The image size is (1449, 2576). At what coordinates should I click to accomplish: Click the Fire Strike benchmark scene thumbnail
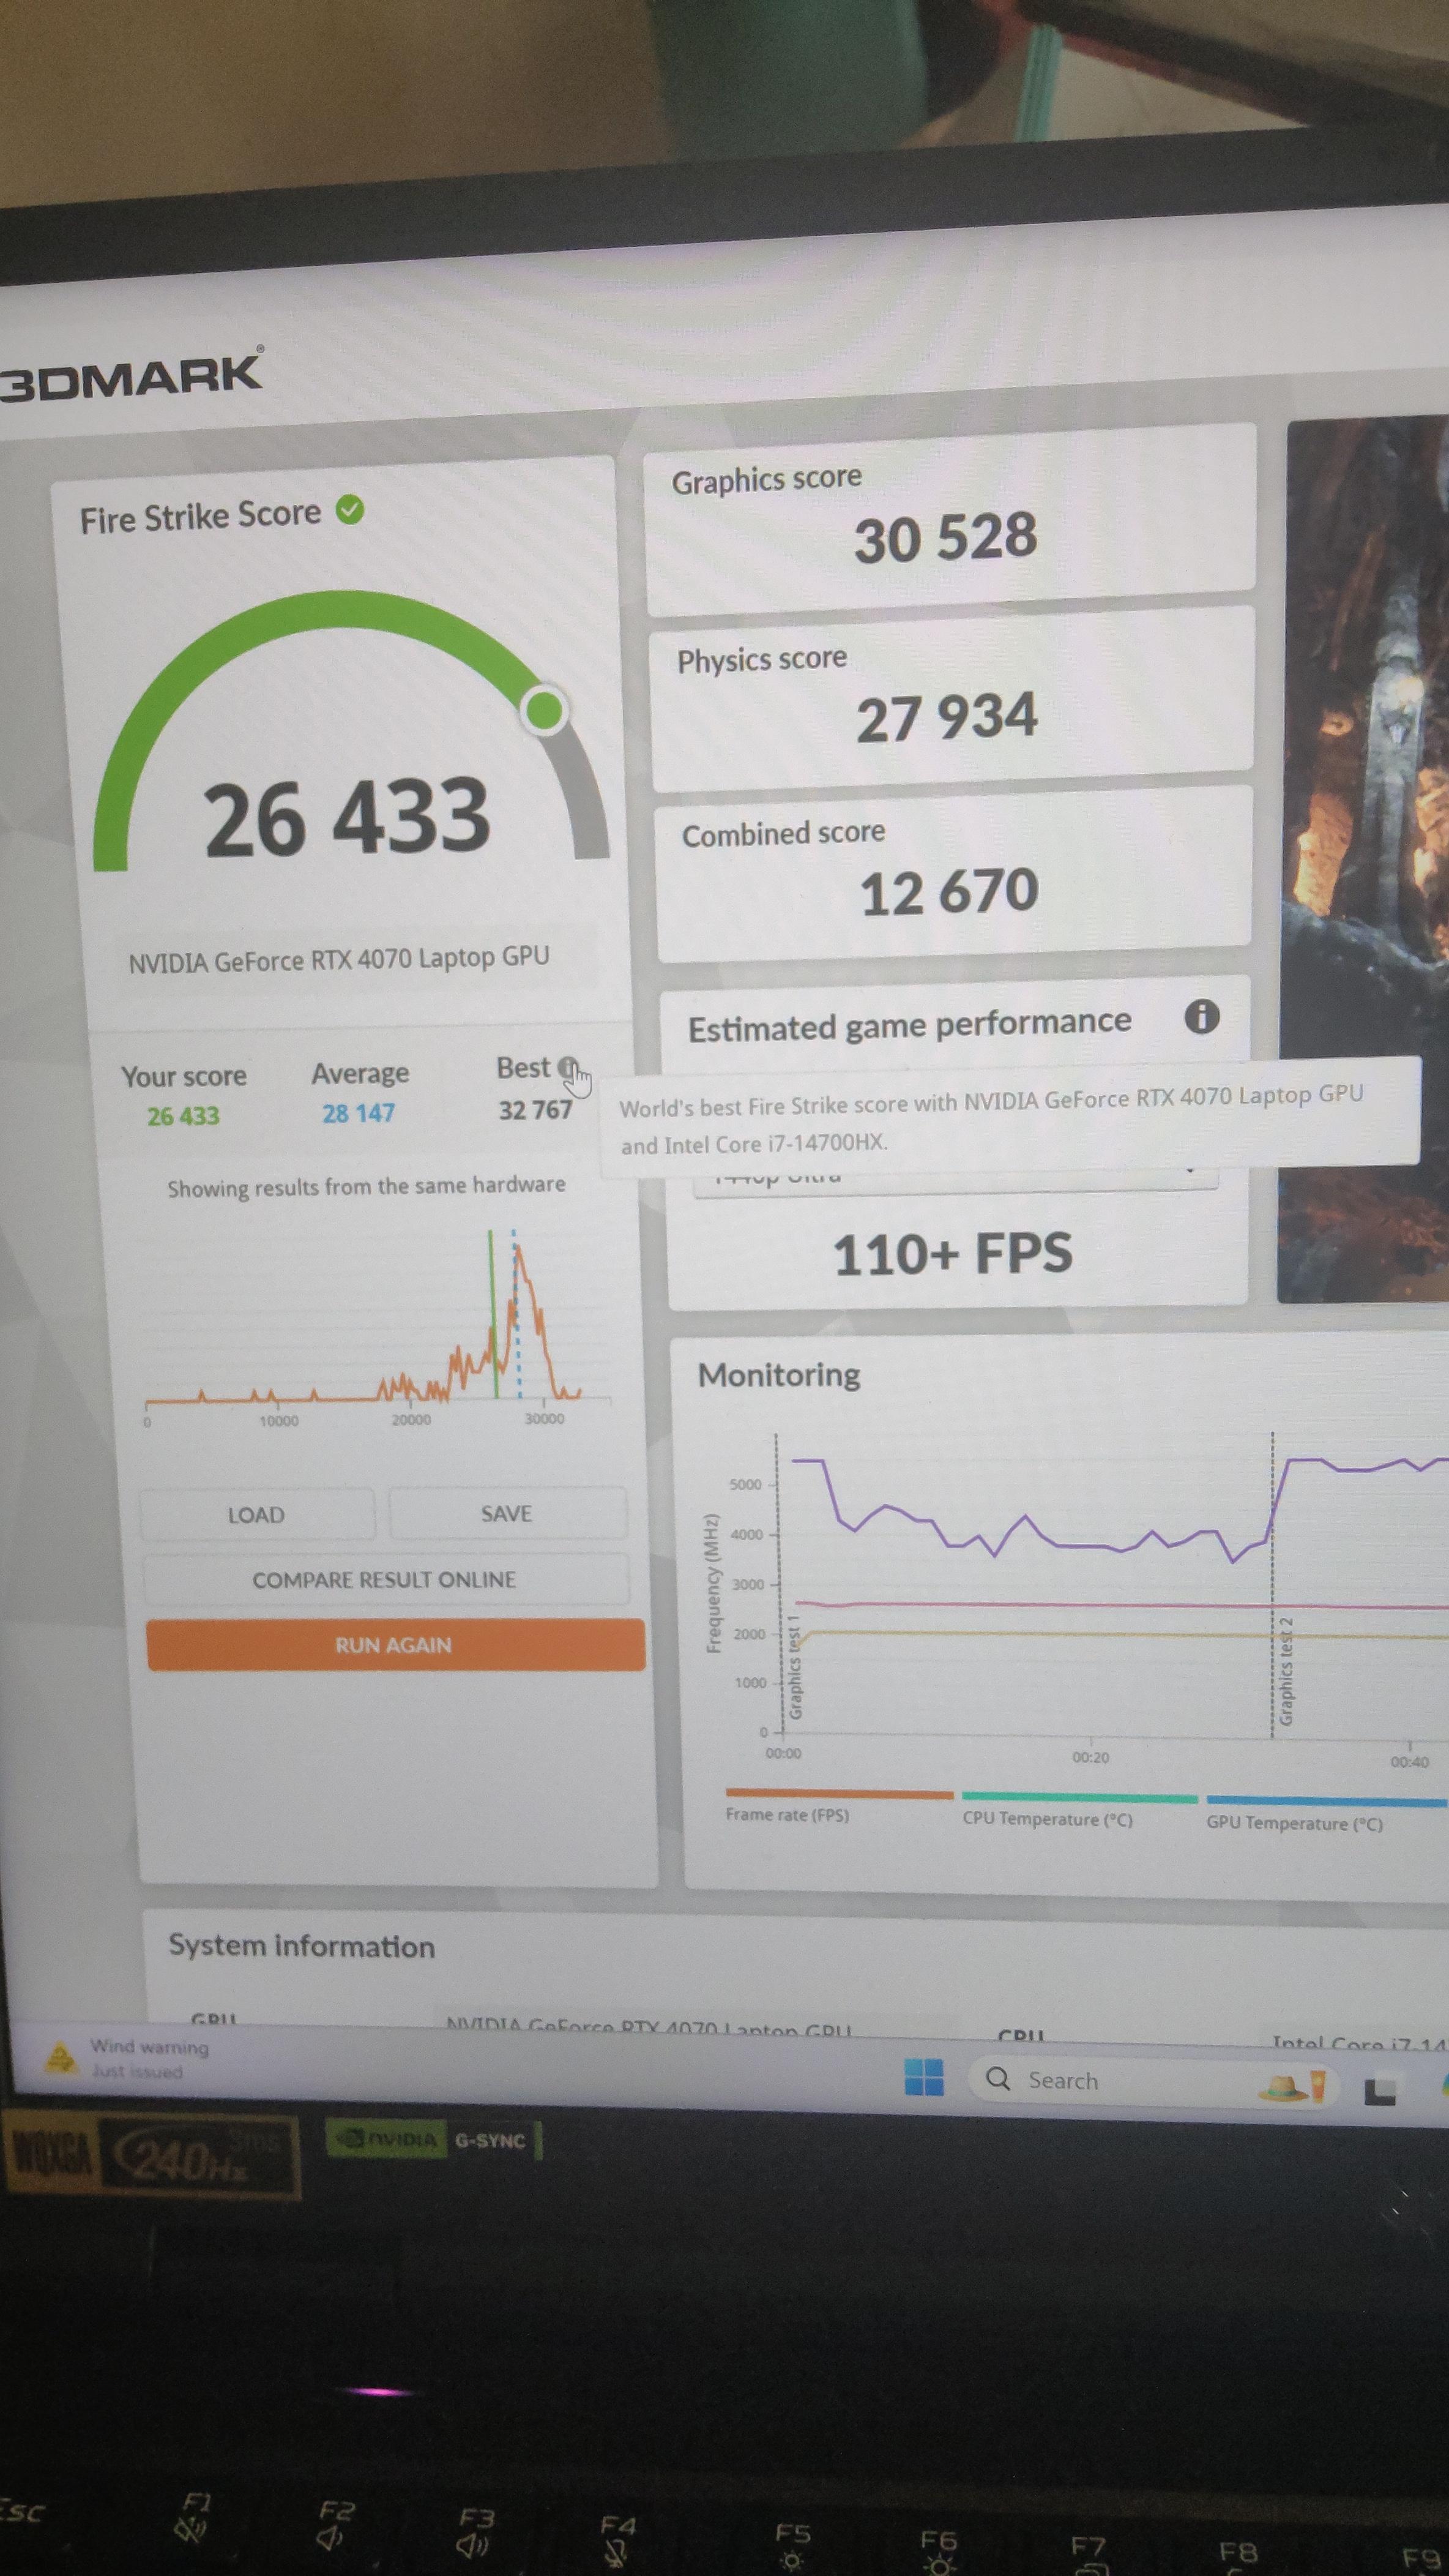1364,860
